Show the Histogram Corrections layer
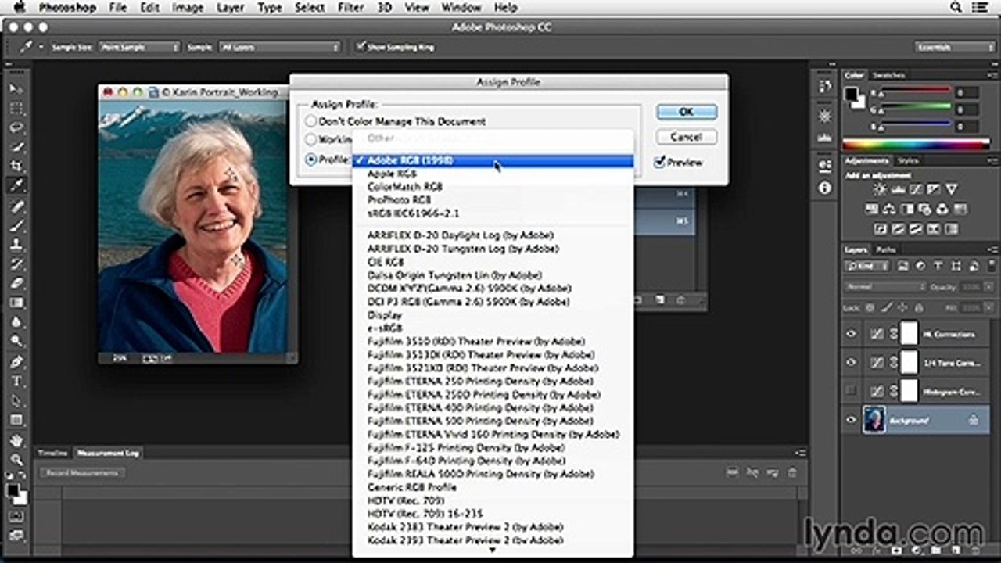This screenshot has height=563, width=1001. point(852,391)
